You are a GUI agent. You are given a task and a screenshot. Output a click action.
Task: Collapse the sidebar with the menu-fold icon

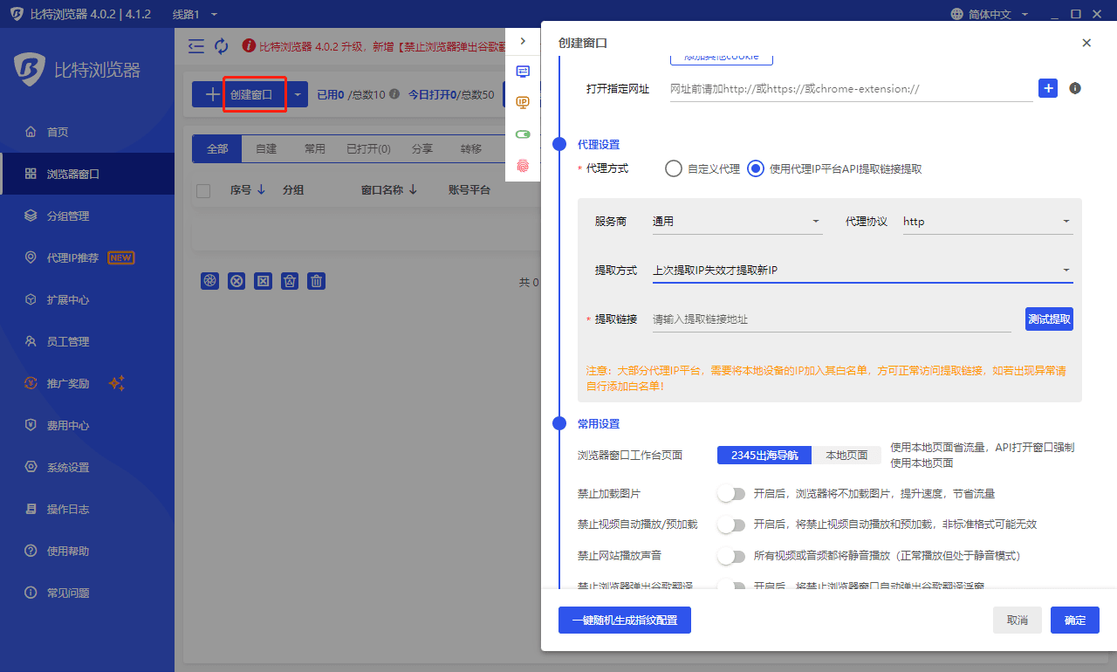[196, 45]
